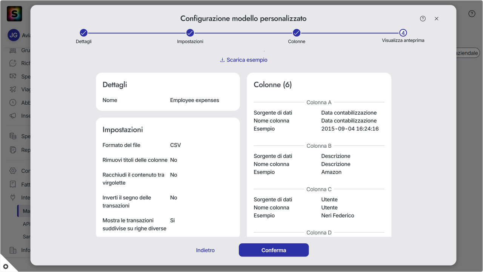Open the JG user avatar
The height and width of the screenshot is (272, 483).
tap(14, 35)
